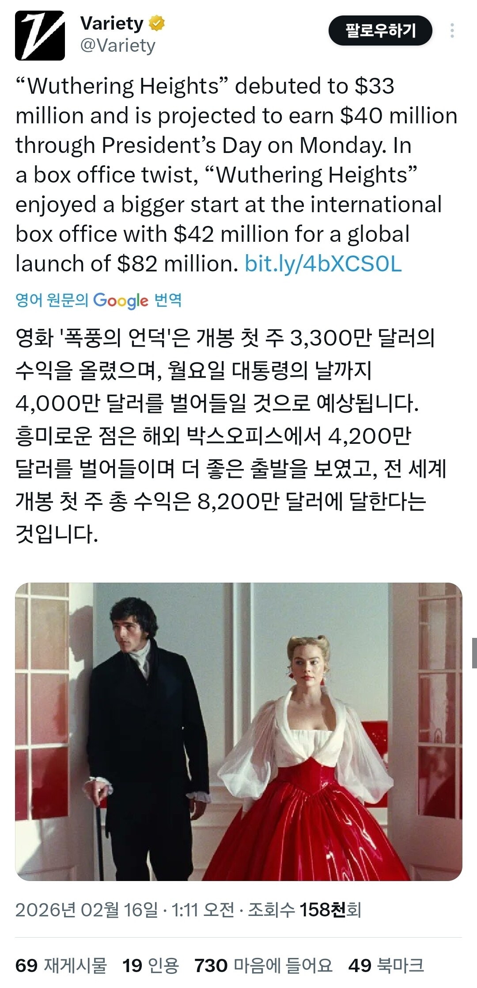
Task: Grab the gray scrollbar handle on the right edge
Action: pos(474,652)
